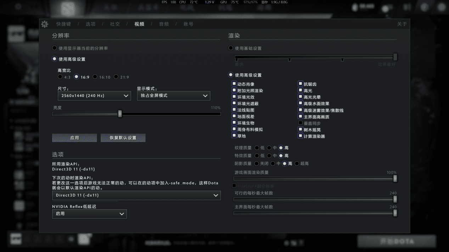The image size is (449, 252).
Task: Toggle the 动态肖像 checkbox
Action: click(x=234, y=84)
